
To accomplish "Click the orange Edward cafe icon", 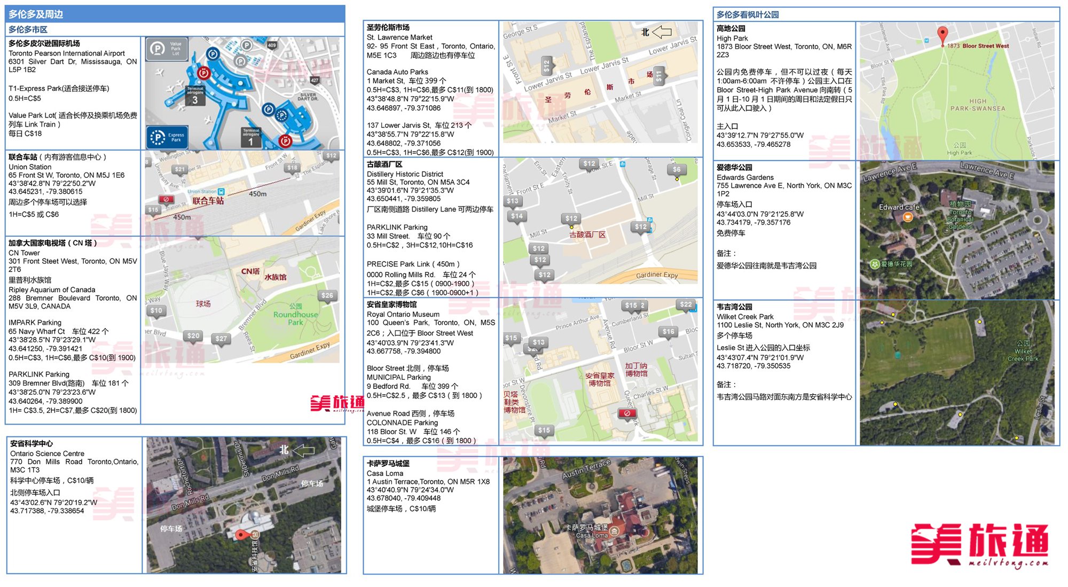I will click(x=907, y=217).
